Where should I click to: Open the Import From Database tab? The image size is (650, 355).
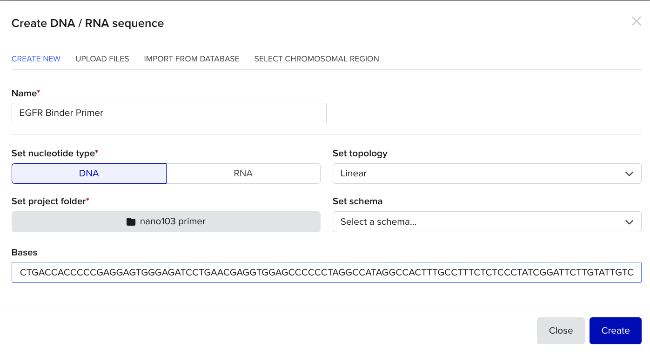[192, 59]
